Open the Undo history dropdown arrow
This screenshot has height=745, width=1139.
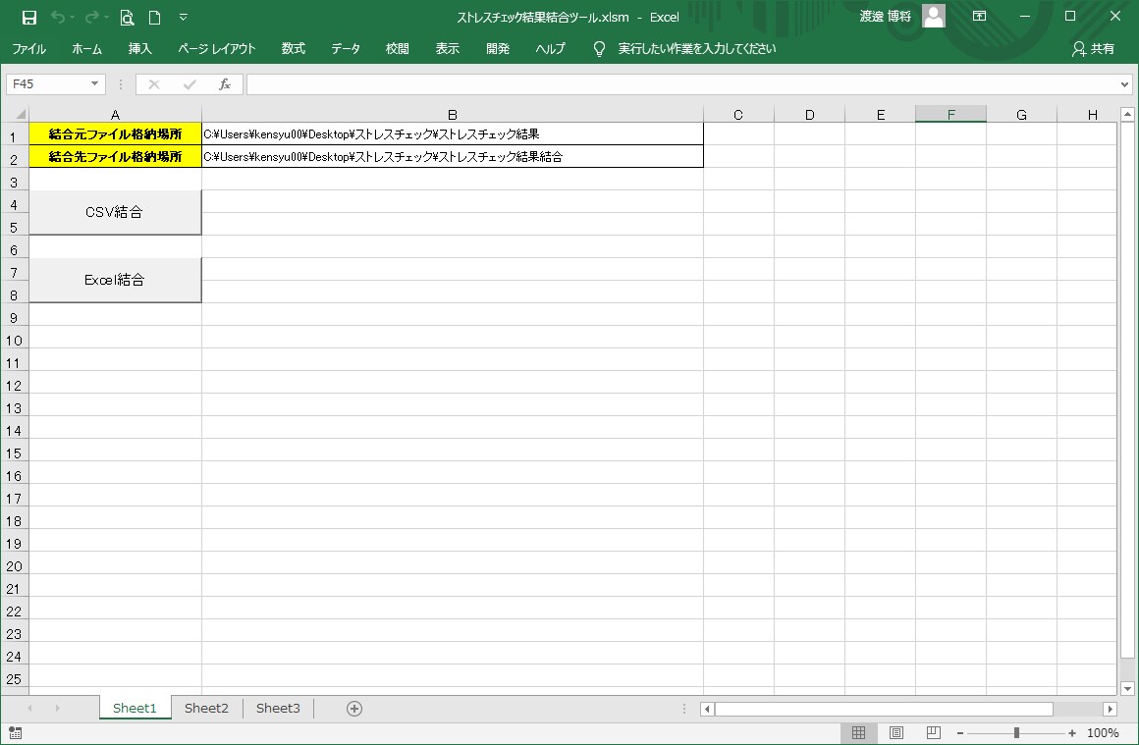pos(73,18)
